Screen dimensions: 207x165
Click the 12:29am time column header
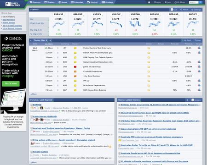(x=49, y=44)
